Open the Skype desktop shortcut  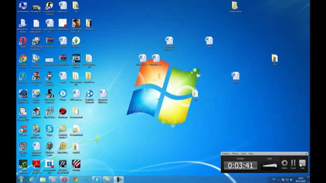[x=49, y=131]
